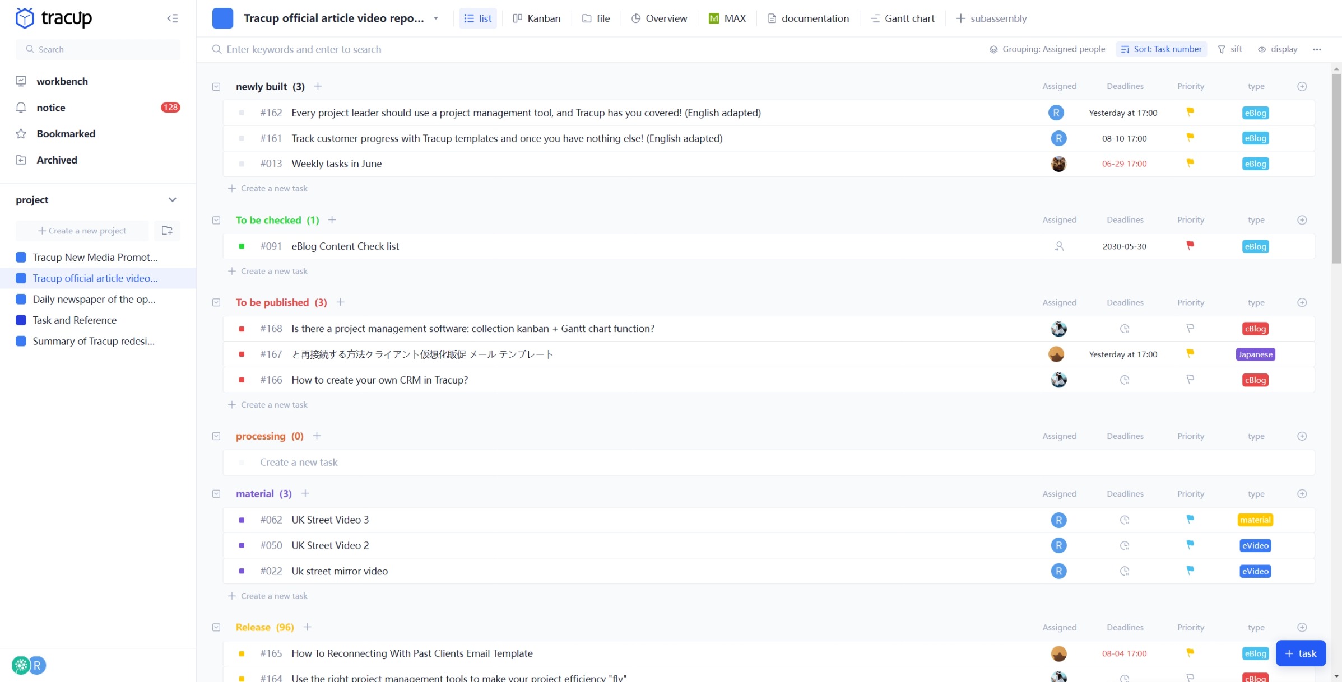The width and height of the screenshot is (1342, 682).
Task: Toggle the status box of task #161
Action: (242, 138)
